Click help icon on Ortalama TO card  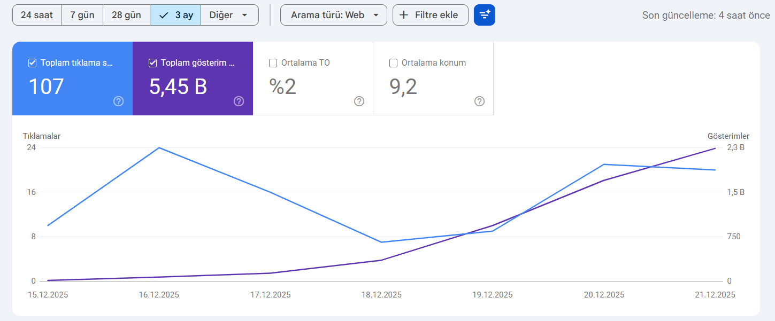(x=359, y=101)
